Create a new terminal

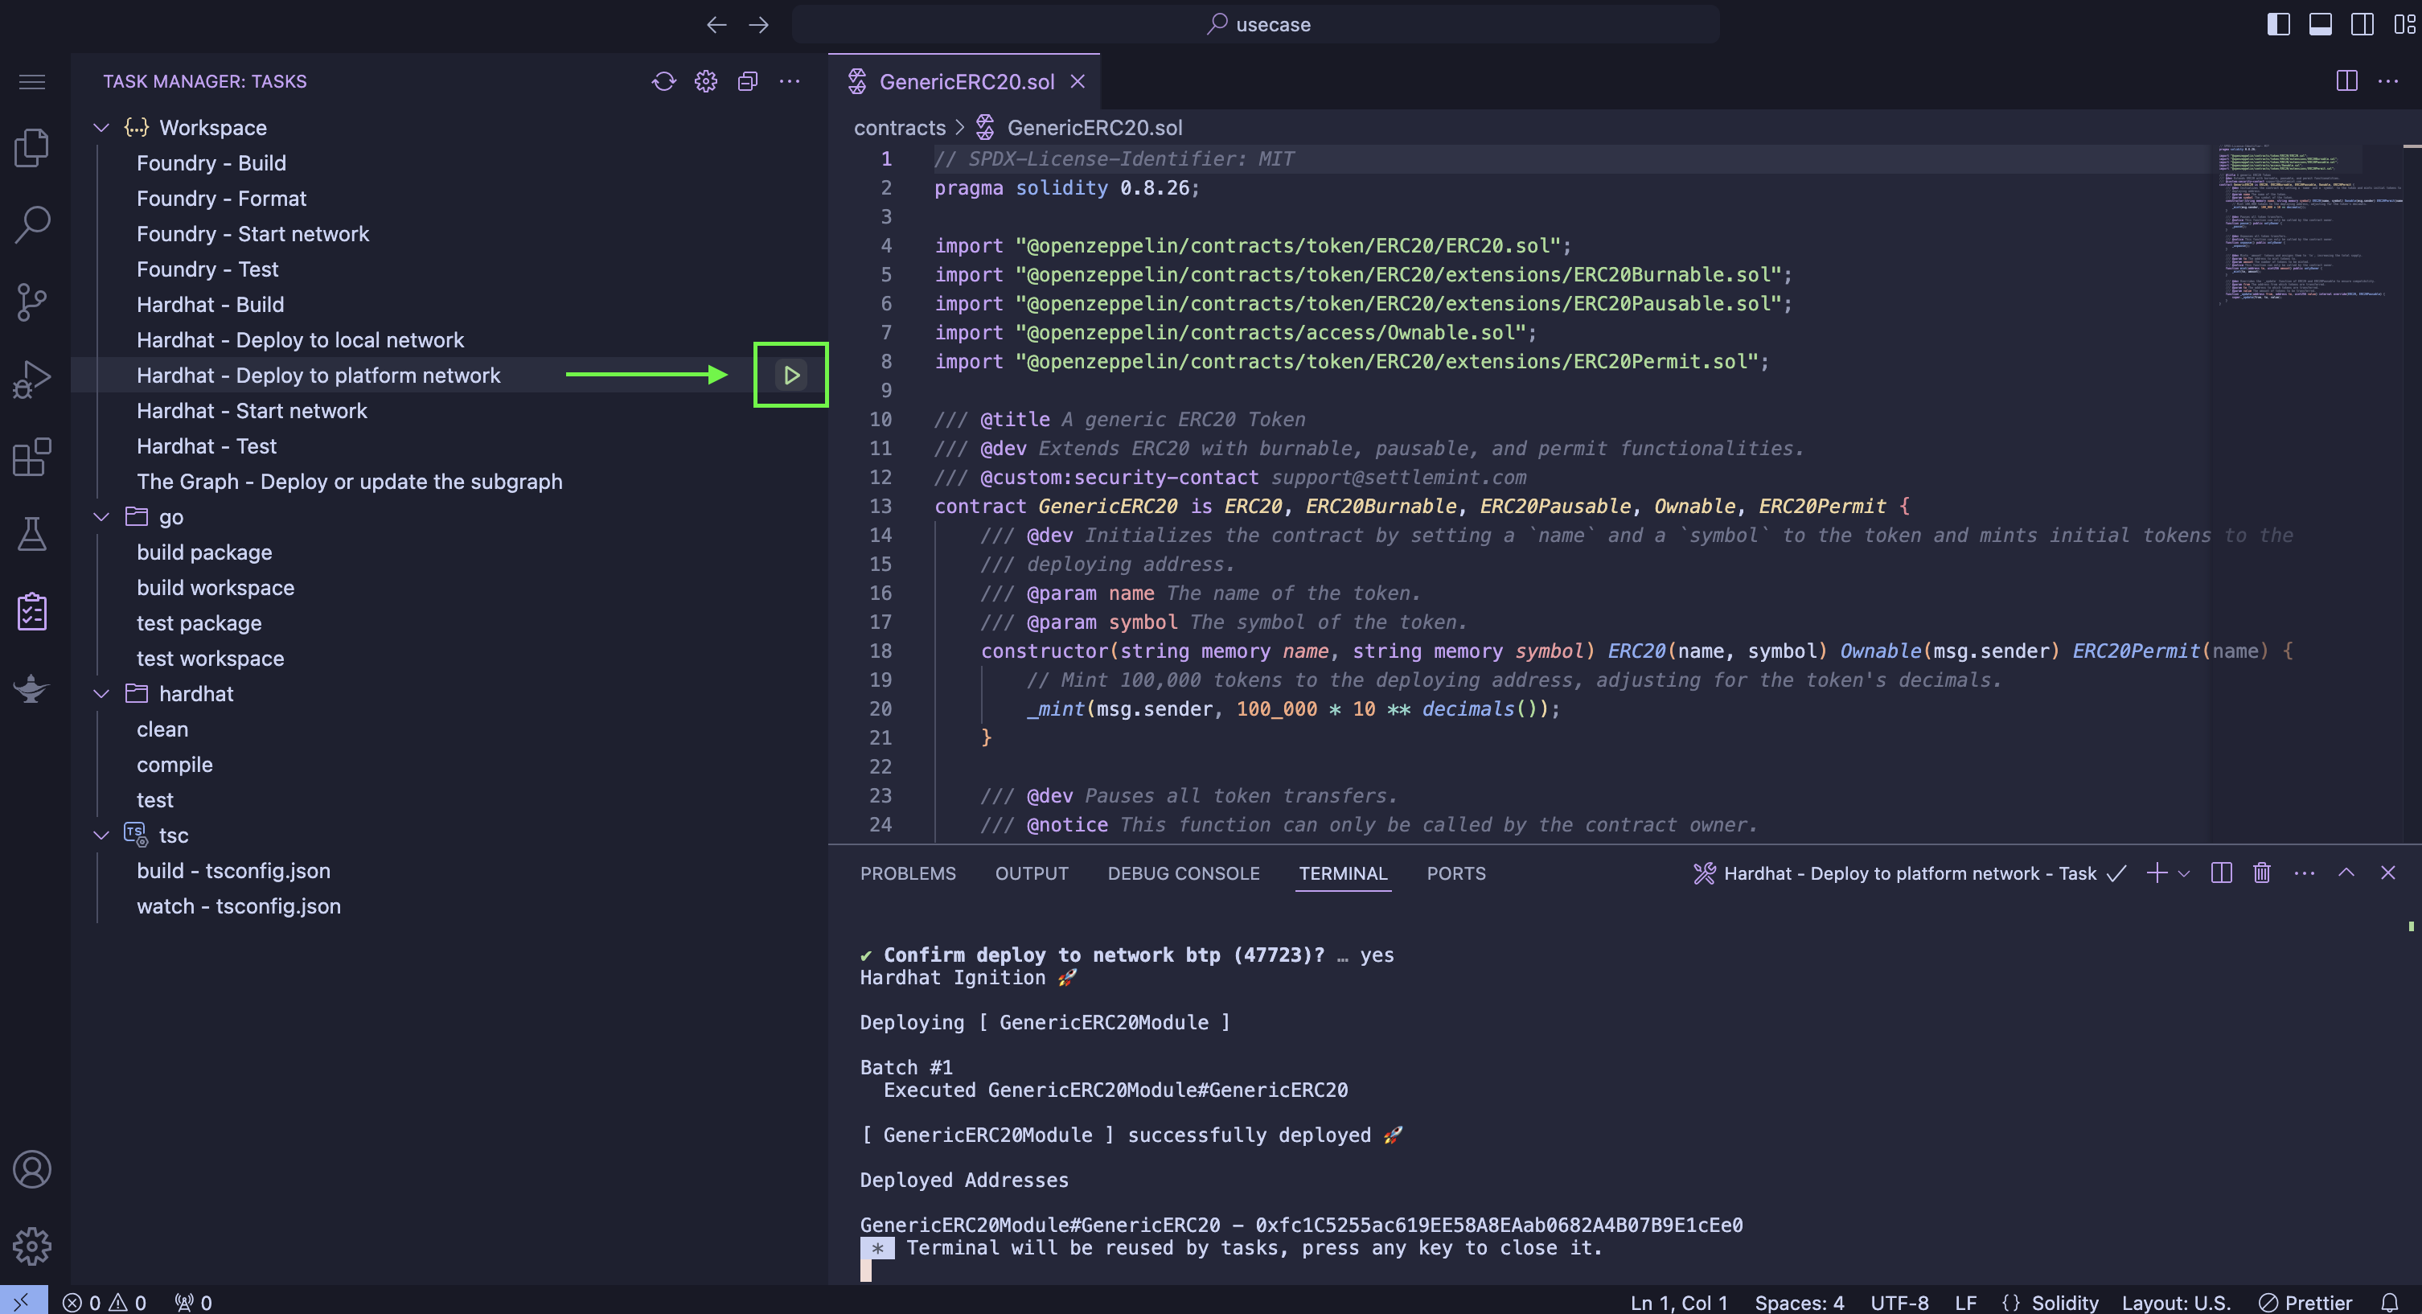2157,873
